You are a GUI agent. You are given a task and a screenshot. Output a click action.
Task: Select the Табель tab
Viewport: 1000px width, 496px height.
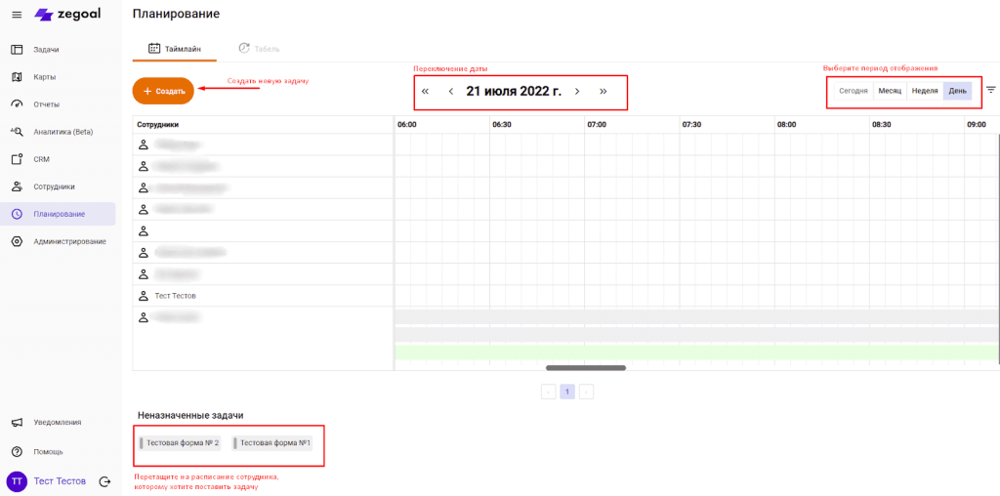[259, 48]
